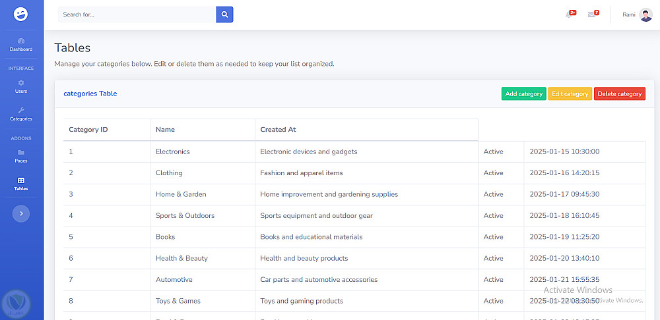Sort by Category ID column header
This screenshot has height=320, width=660.
coord(88,130)
